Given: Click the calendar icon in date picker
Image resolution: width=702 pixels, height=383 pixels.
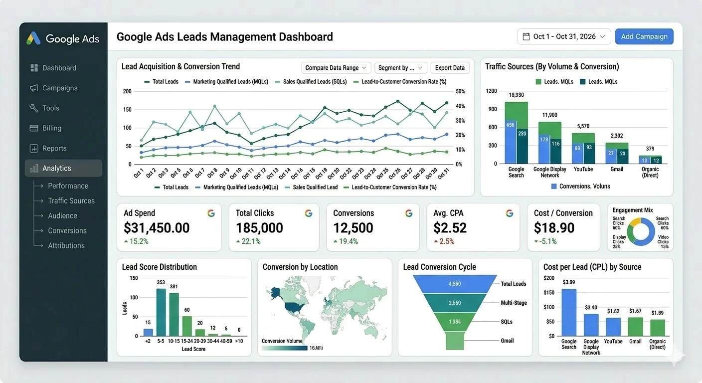Looking at the screenshot, I should point(526,36).
